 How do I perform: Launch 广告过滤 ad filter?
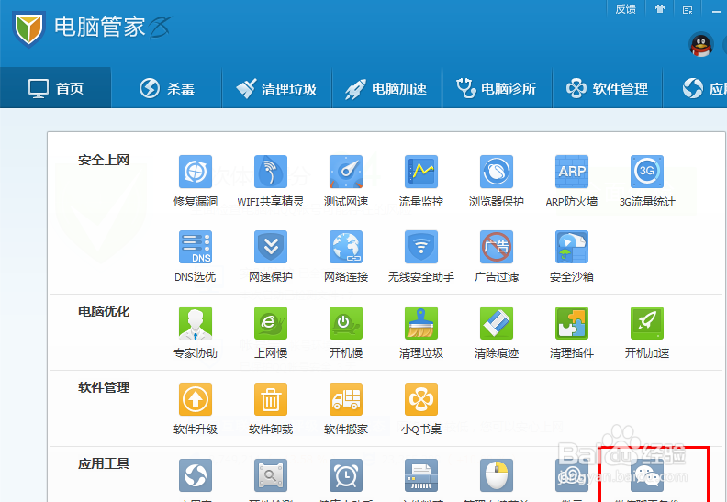[x=496, y=256]
